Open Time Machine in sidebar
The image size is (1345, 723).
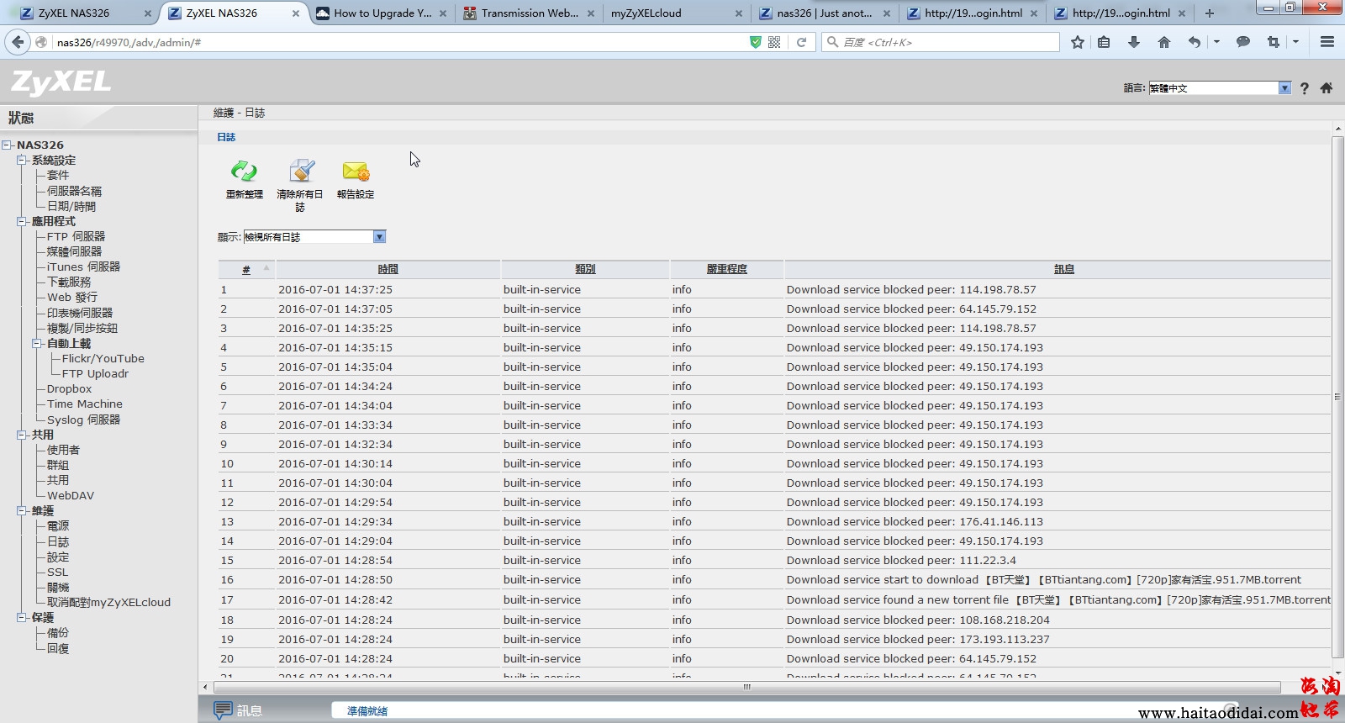click(84, 404)
